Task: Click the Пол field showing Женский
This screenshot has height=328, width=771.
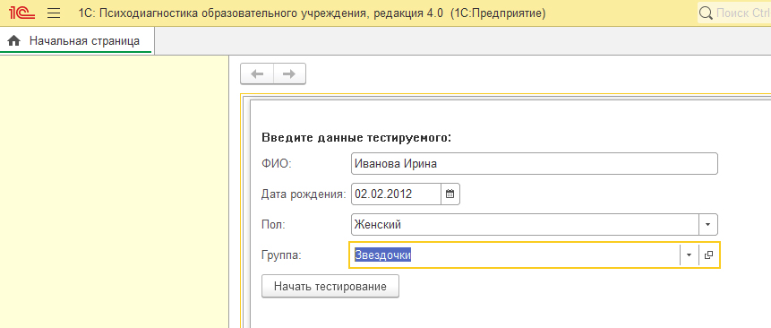Action: tap(525, 224)
